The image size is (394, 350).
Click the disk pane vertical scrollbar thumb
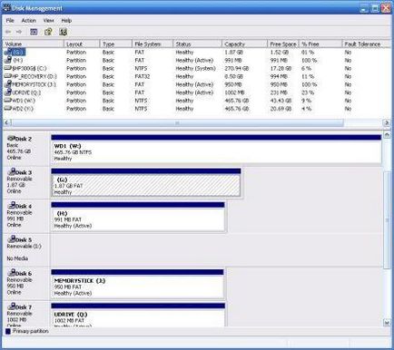[387, 219]
